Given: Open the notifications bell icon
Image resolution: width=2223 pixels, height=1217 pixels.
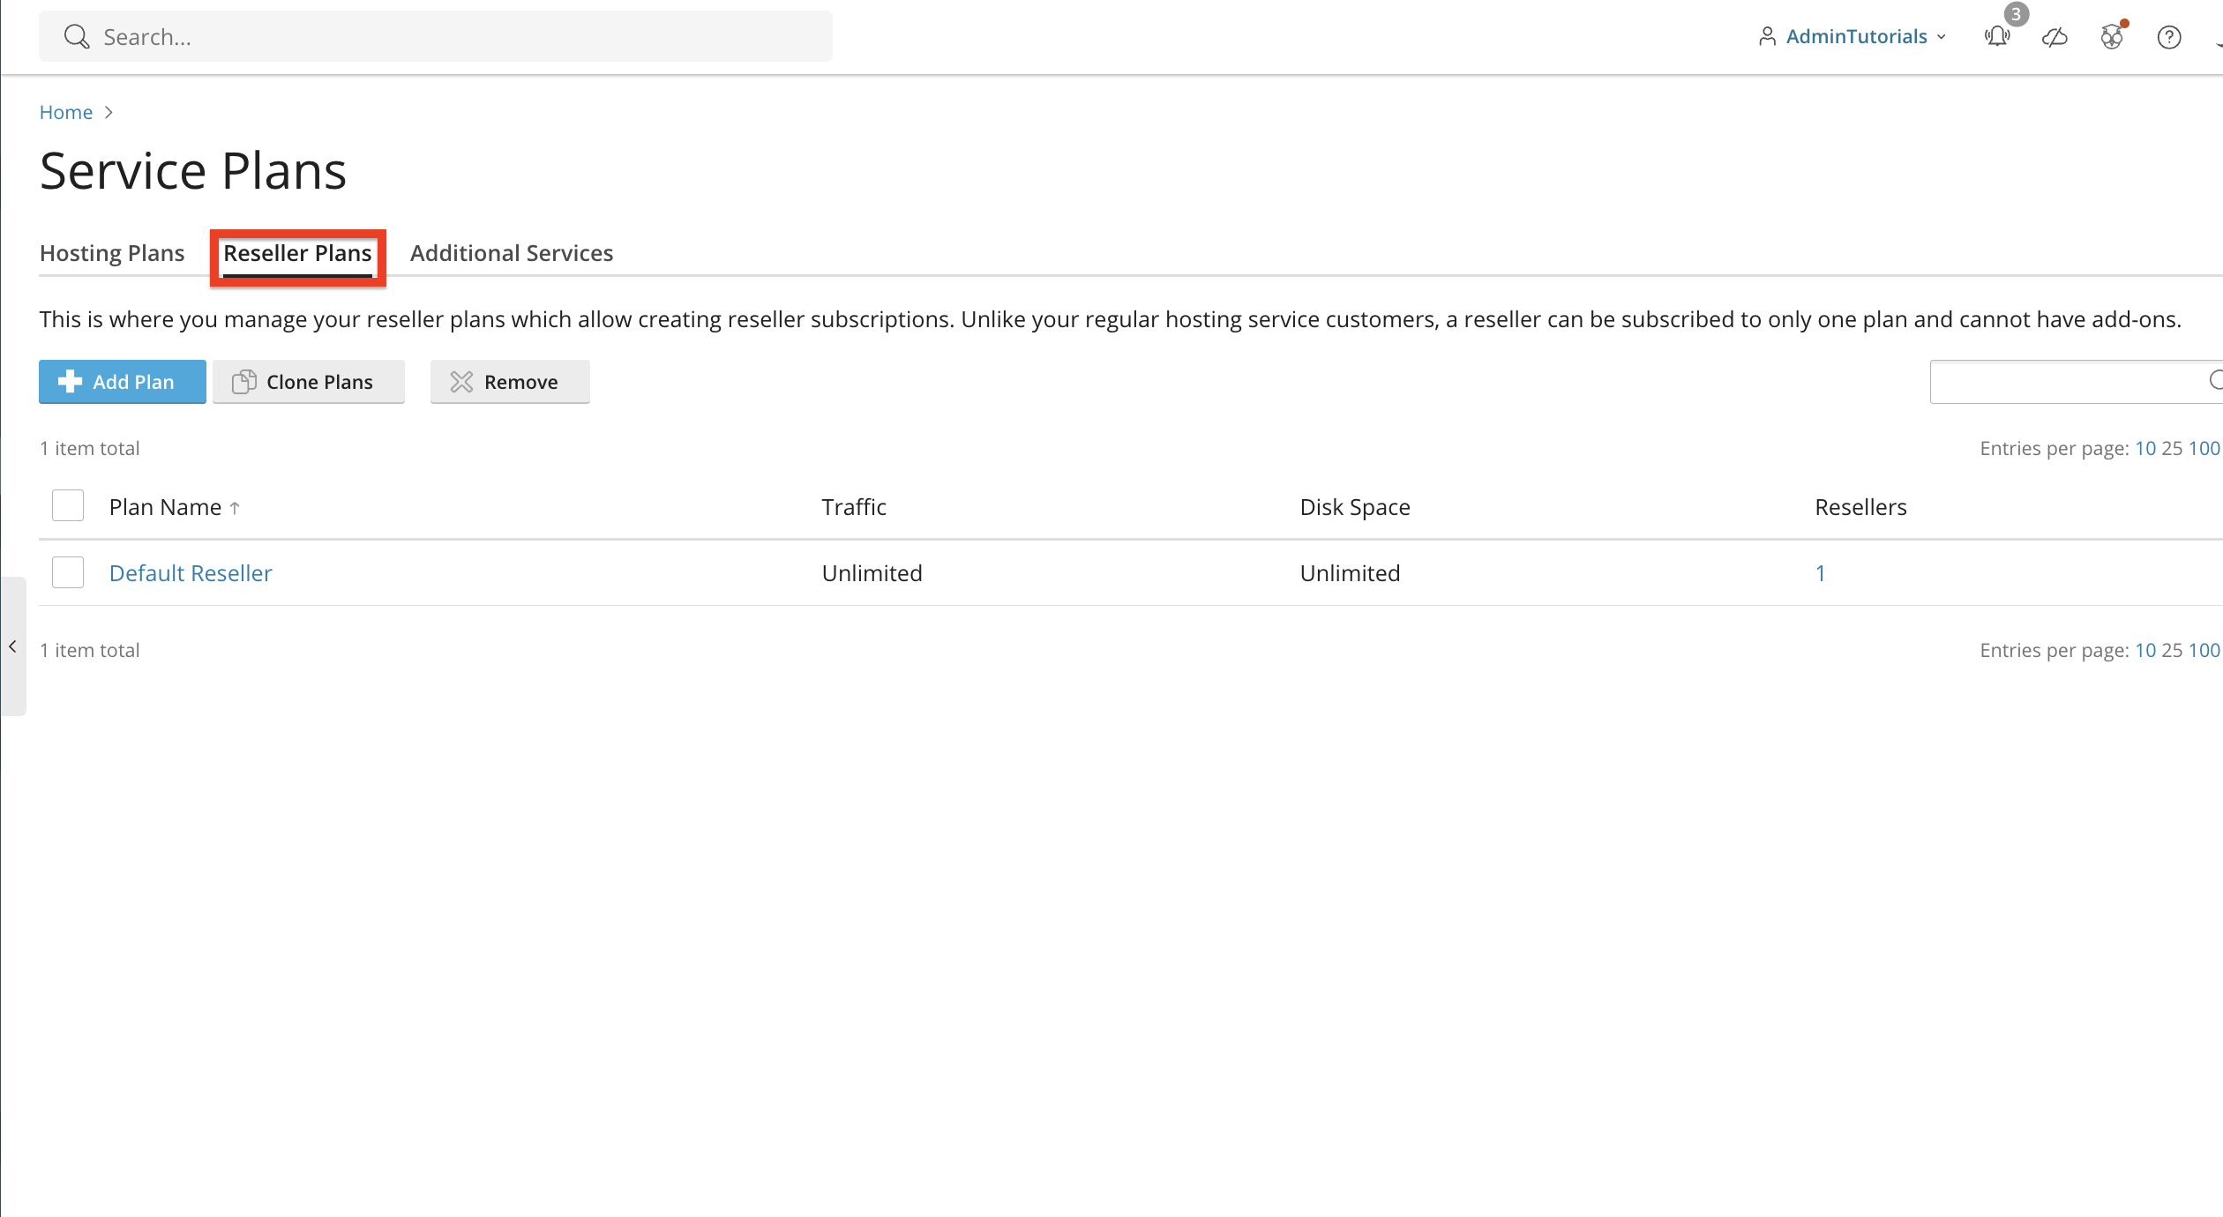Looking at the screenshot, I should [1997, 36].
